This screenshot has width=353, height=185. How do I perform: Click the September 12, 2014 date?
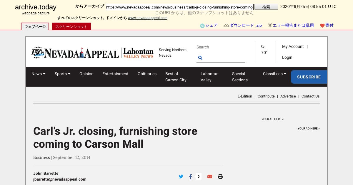[x=71, y=157]
